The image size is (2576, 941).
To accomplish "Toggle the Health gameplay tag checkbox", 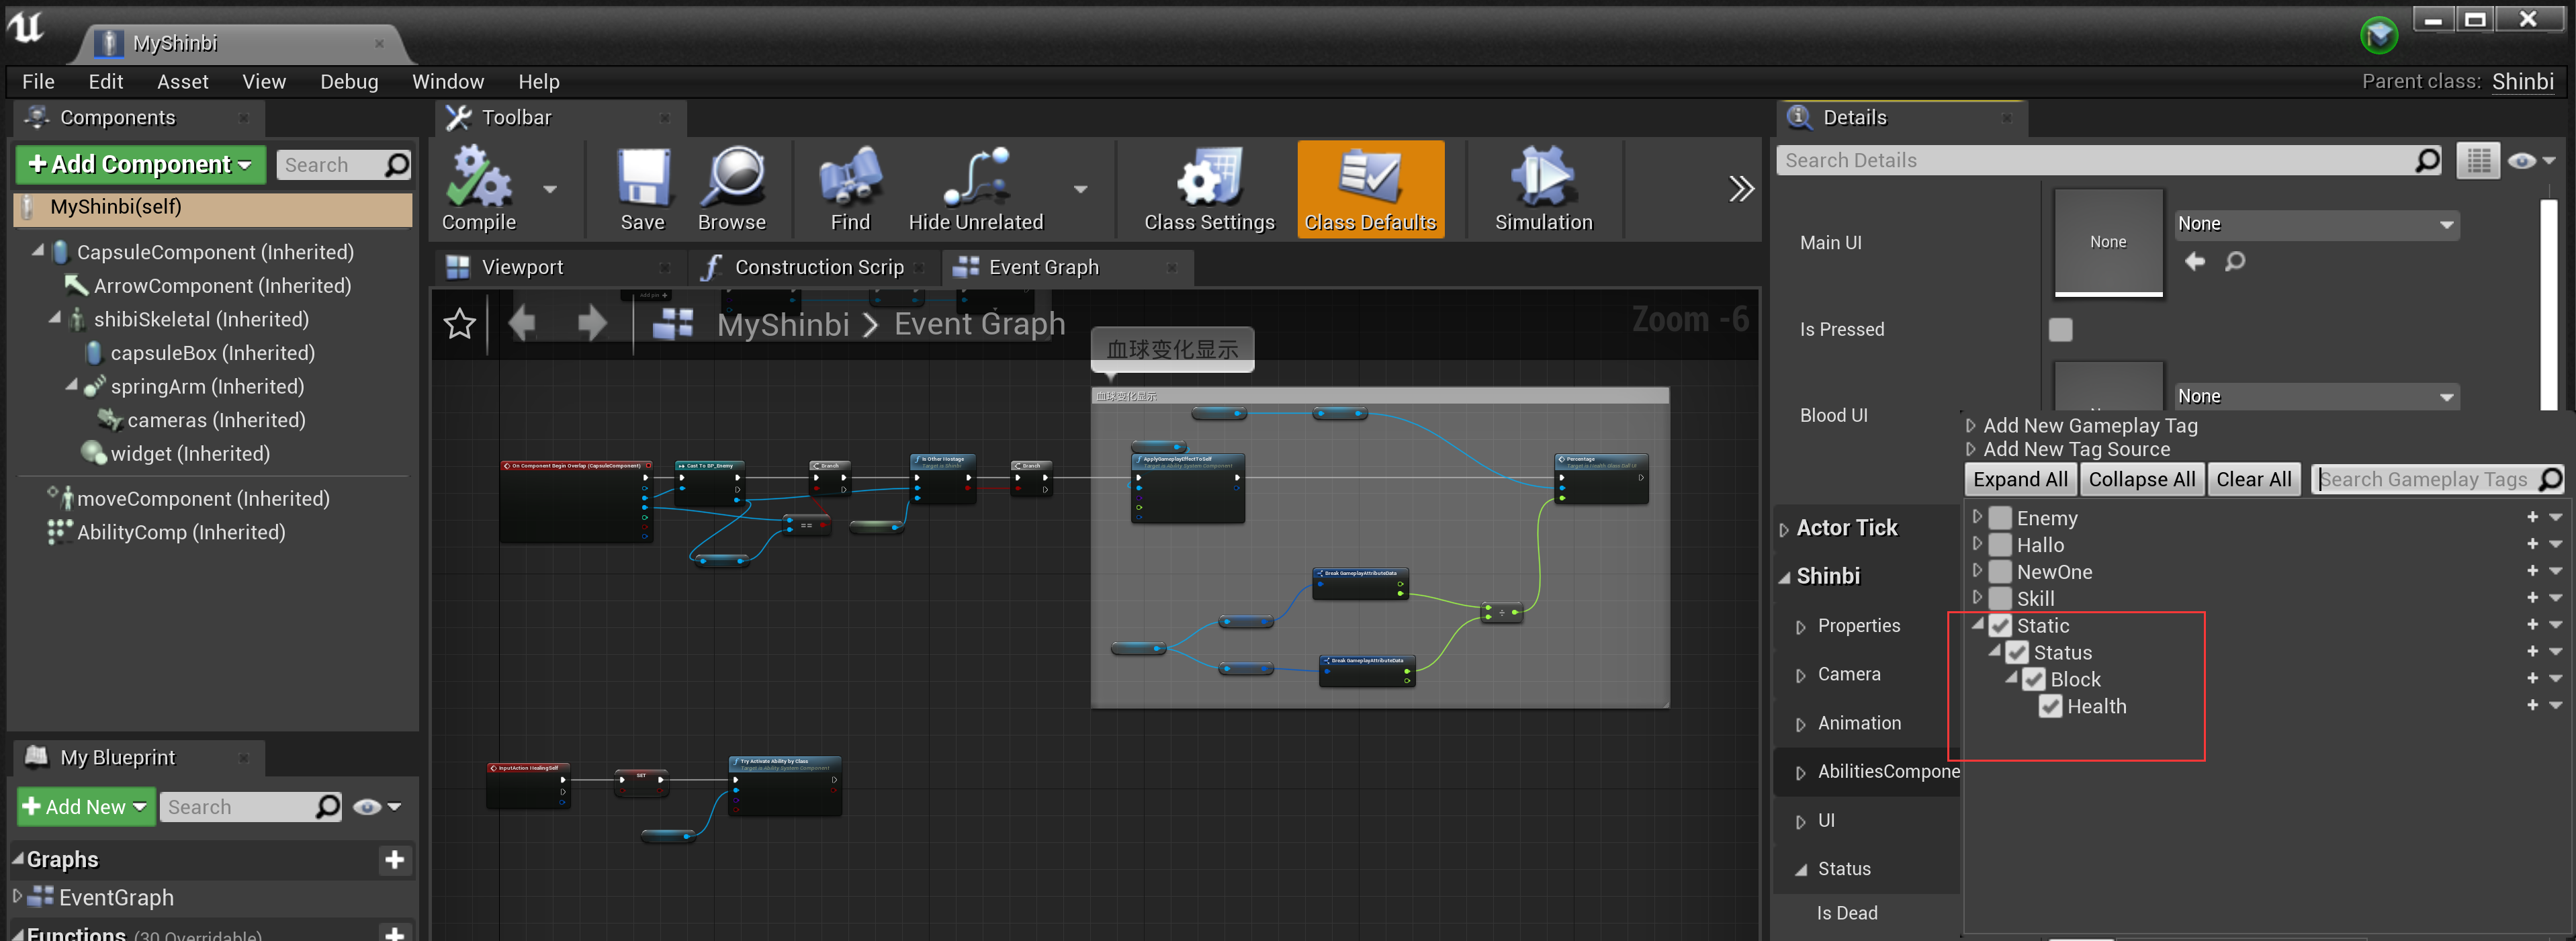I will [2051, 706].
